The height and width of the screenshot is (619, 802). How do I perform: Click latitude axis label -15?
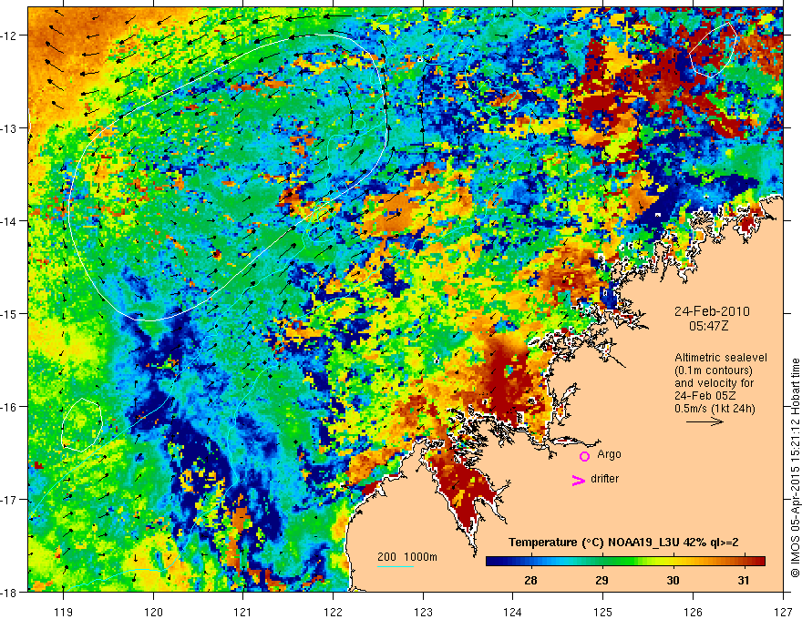9,314
